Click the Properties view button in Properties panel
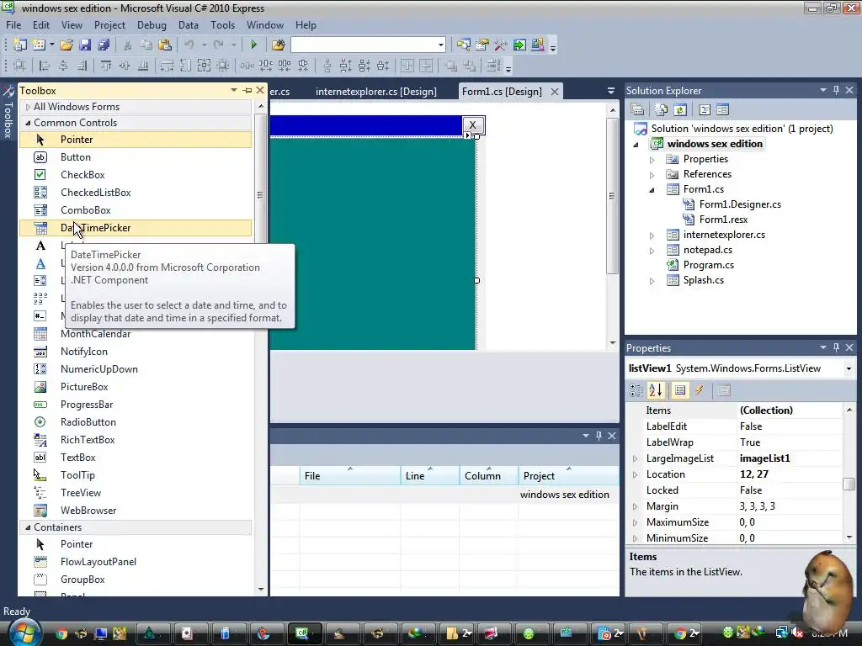The height and width of the screenshot is (646, 862). [x=680, y=390]
